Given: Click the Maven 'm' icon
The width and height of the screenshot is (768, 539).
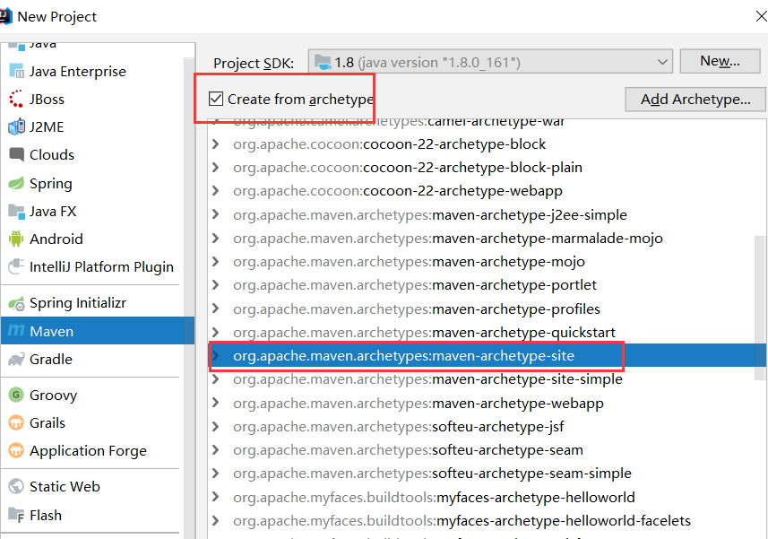Looking at the screenshot, I should (16, 331).
